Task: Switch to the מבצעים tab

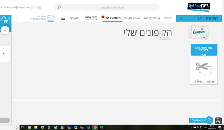Action: (x=168, y=18)
